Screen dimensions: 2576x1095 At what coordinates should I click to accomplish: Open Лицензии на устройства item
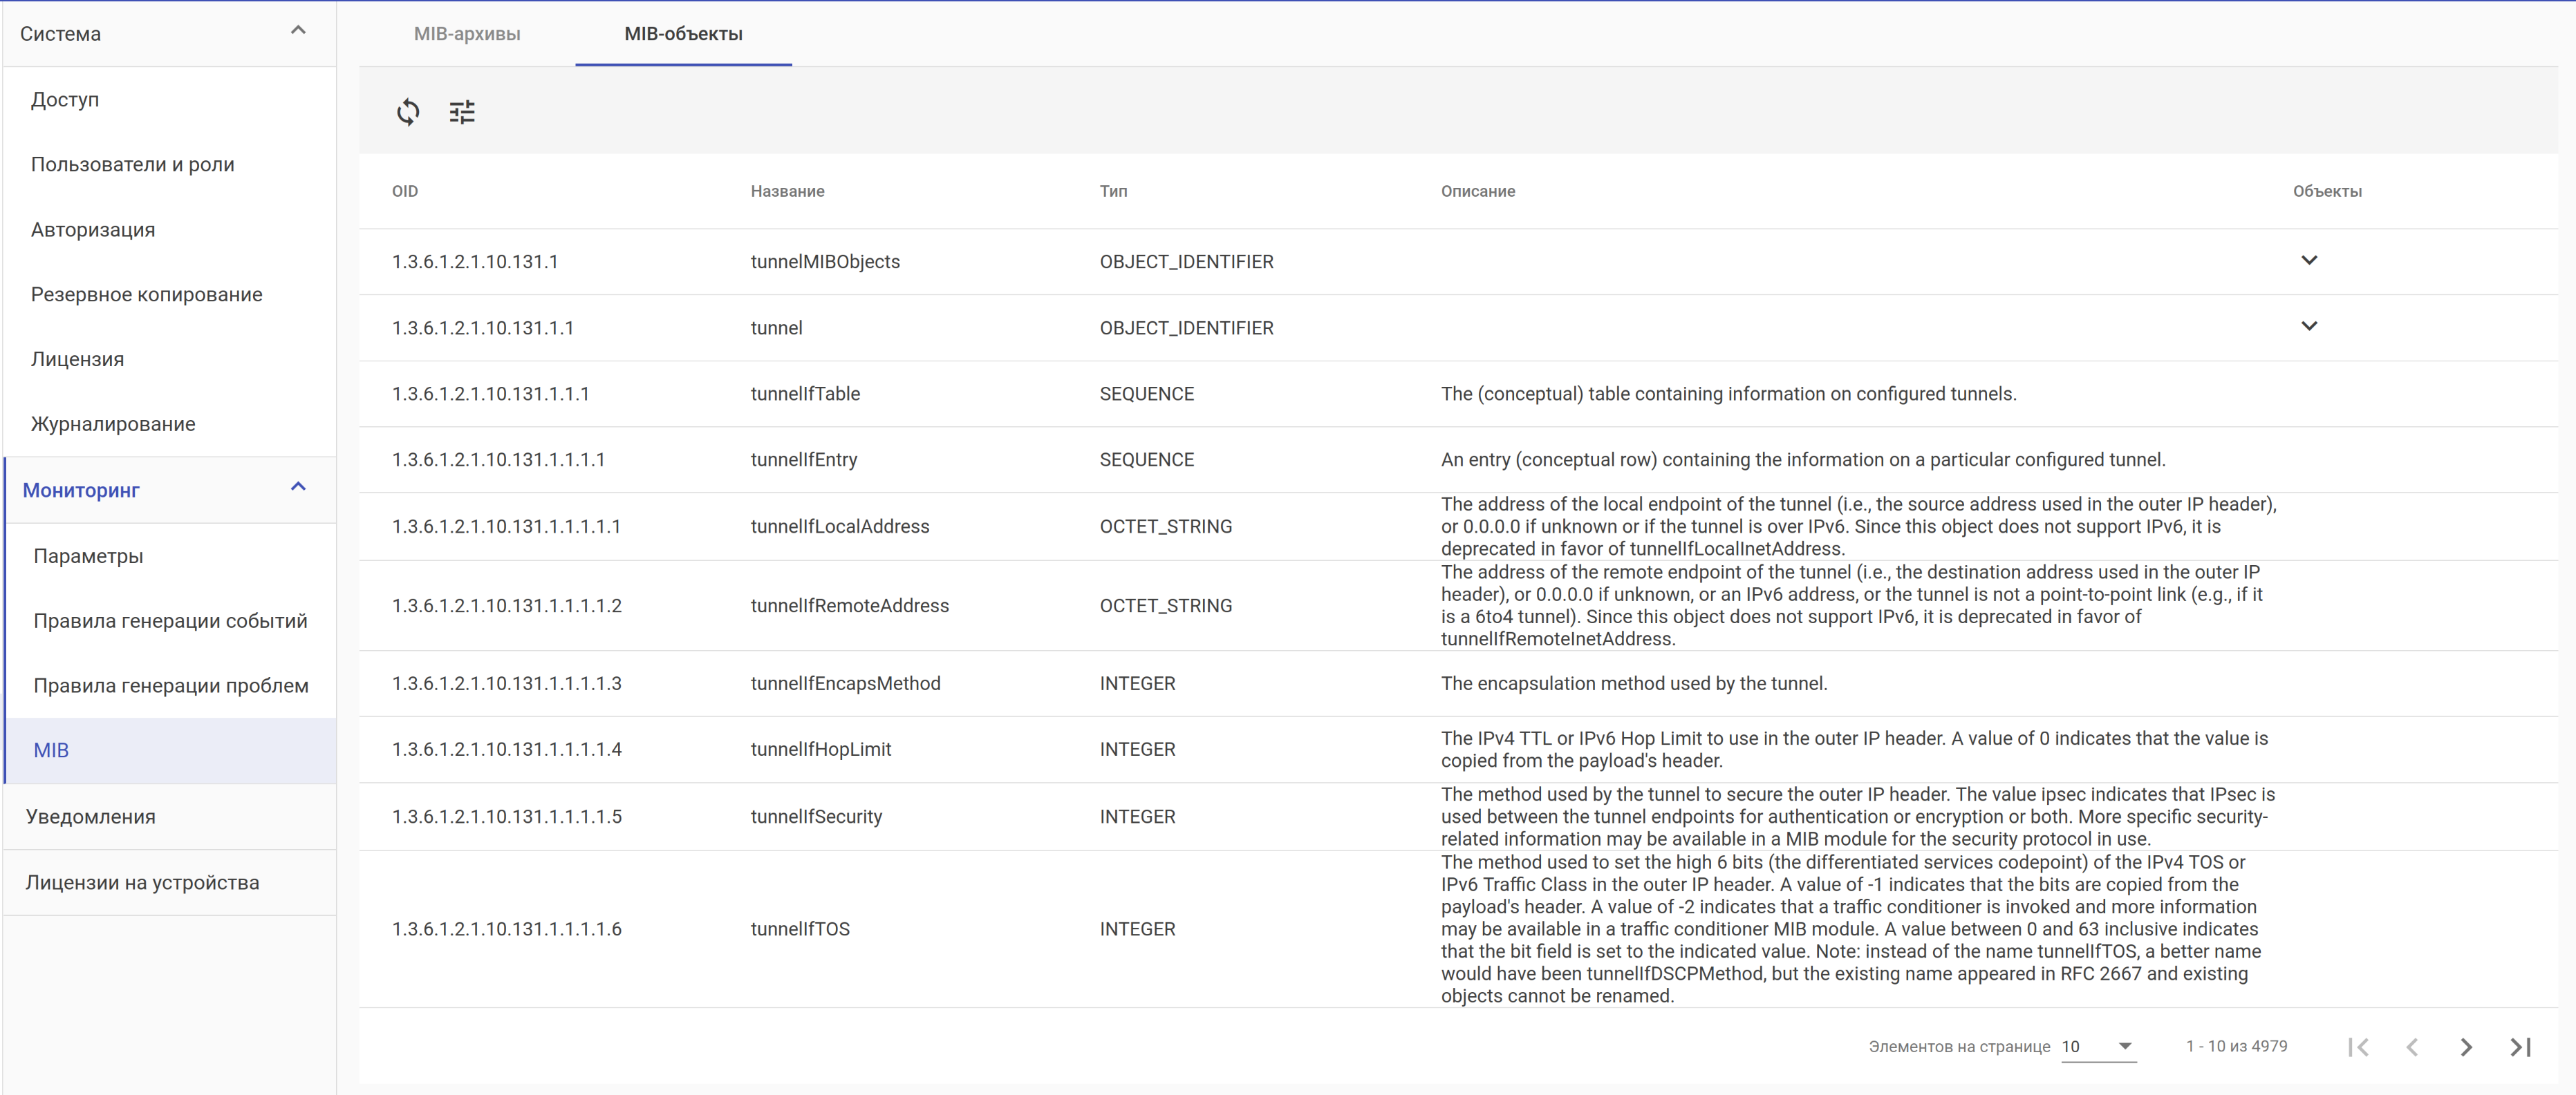[142, 883]
